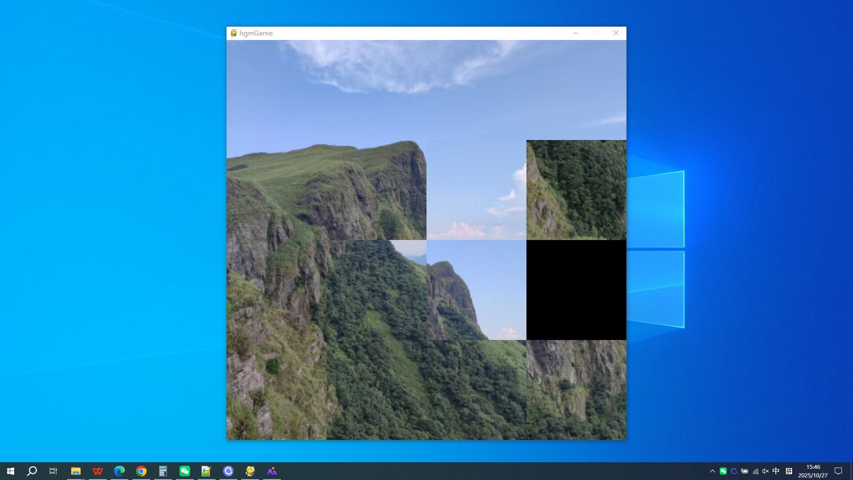Screen dimensions: 853x480
Task: Open the running hgmGame from the taskbar
Action: tap(250, 471)
